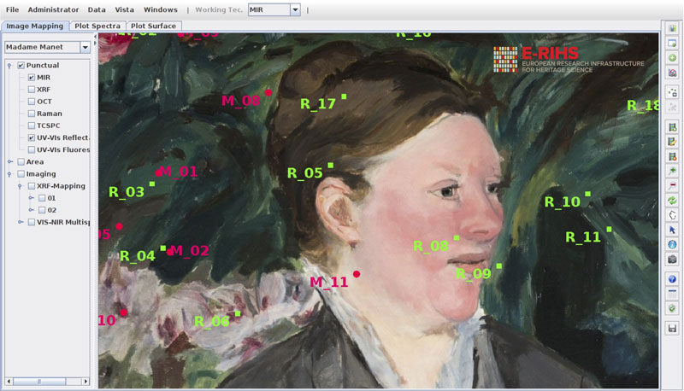Open the spectra chart icon in right toolbar
Viewport: 684px width, 391px height.
coord(672,73)
